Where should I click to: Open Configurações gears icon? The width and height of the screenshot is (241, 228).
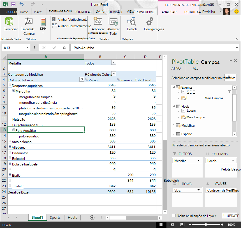click(150, 21)
